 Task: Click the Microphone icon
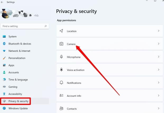(x=61, y=57)
